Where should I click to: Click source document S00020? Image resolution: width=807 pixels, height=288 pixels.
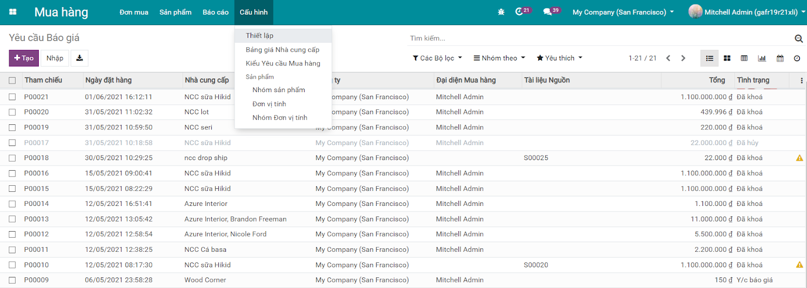536,265
